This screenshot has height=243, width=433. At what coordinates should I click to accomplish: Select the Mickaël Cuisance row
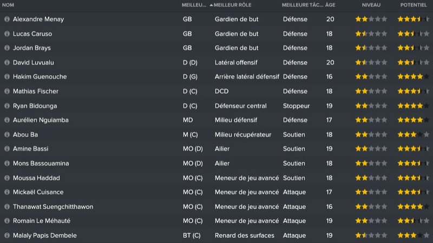click(x=216, y=192)
